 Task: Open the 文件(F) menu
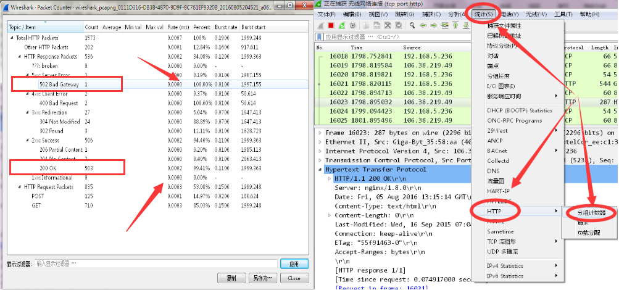click(x=326, y=14)
